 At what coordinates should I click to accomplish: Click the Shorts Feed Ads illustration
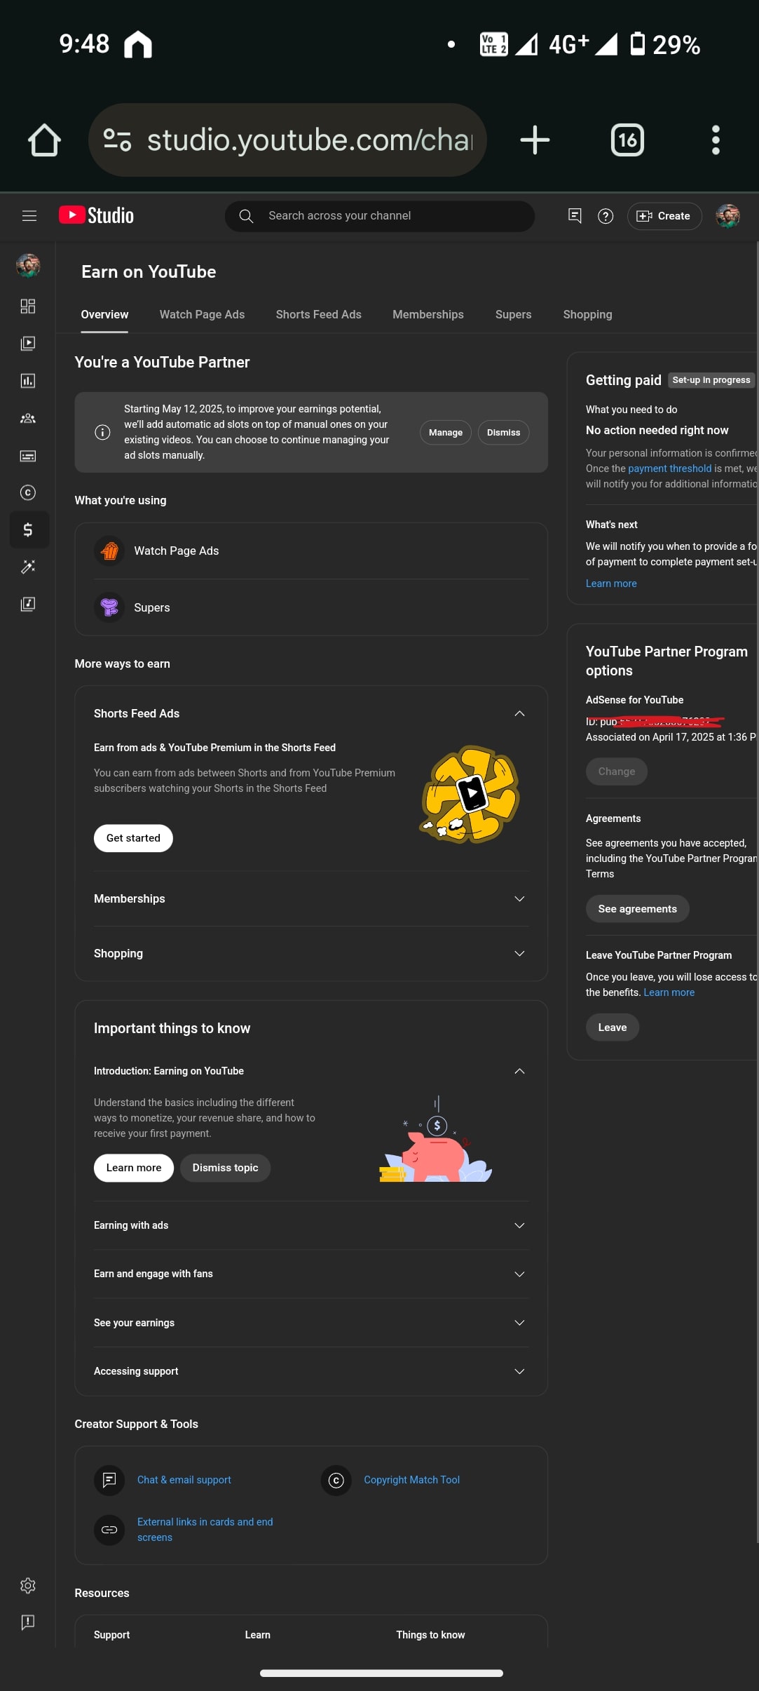(x=470, y=795)
